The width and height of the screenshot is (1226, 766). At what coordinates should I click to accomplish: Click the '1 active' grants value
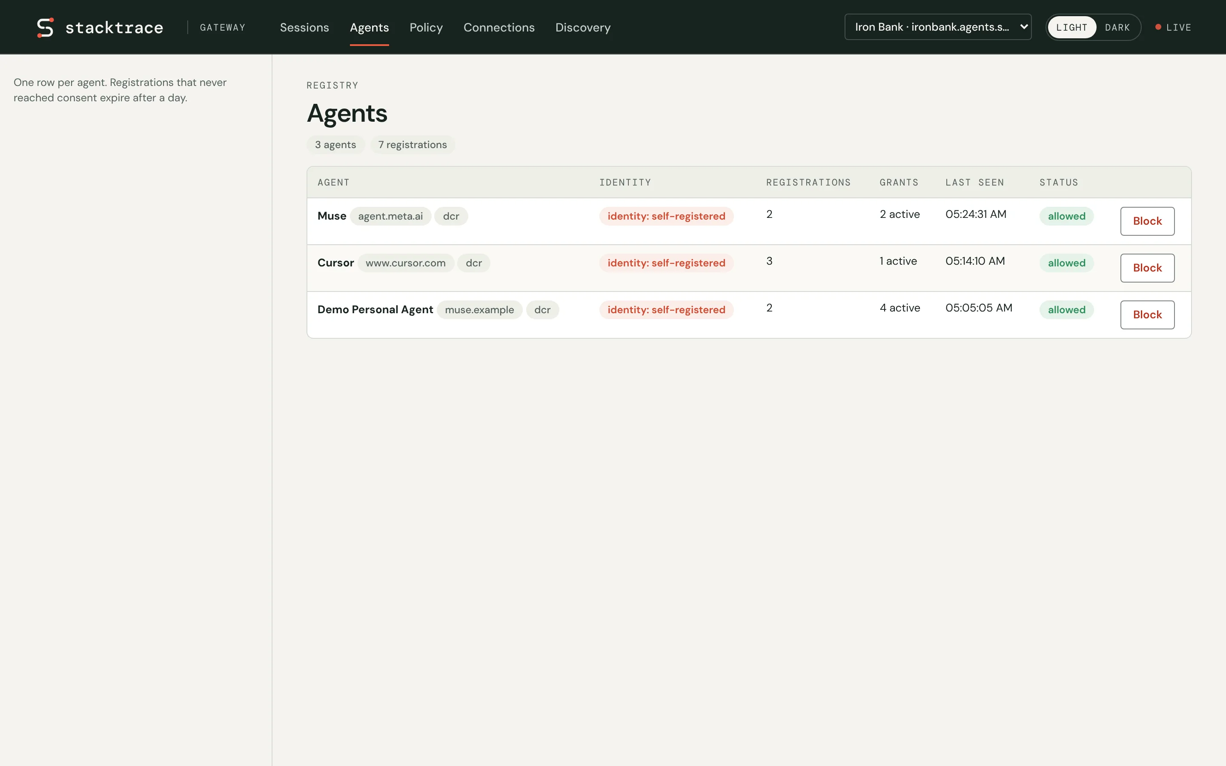(898, 261)
